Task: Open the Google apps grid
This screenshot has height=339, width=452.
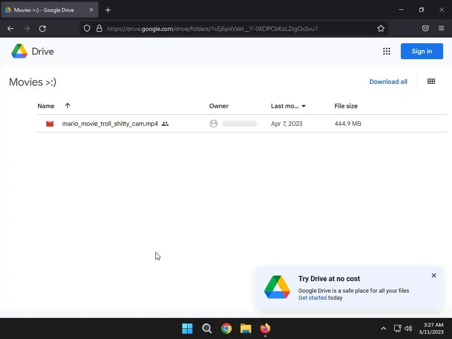Action: click(387, 51)
